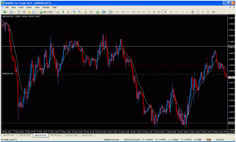
Task: Select the M5 timeframe
Action: pos(123,12)
